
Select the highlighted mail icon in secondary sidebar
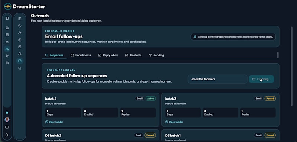pyautogui.click(x=20, y=61)
